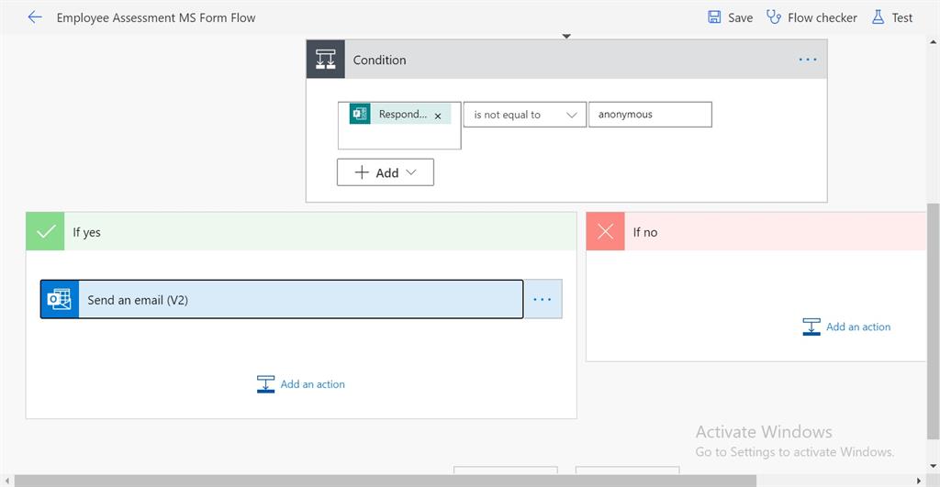Viewport: 940px width, 487px height.
Task: Click the vertical scrollbar thumb
Action: pyautogui.click(x=933, y=322)
